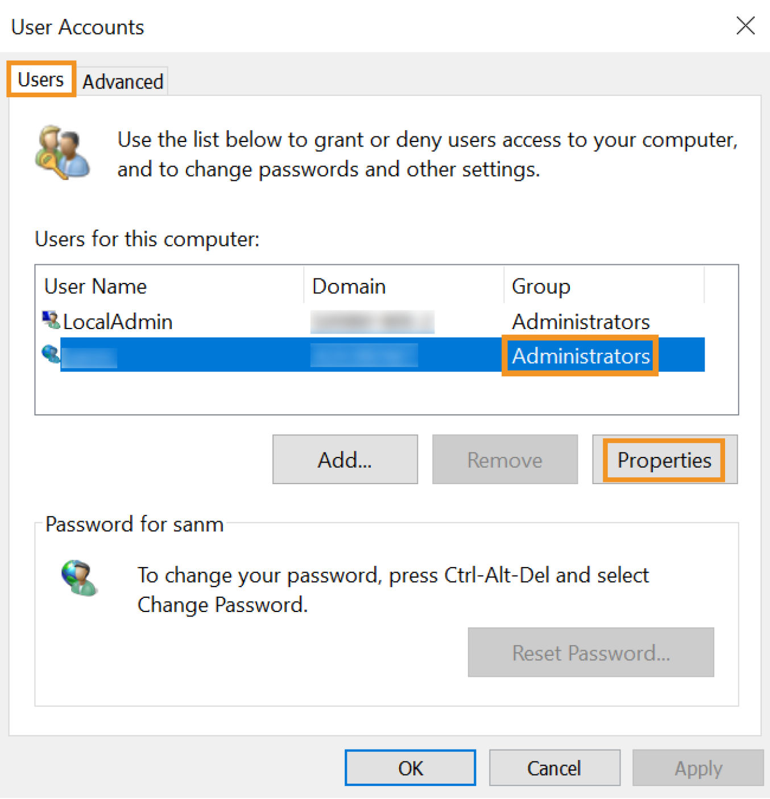Click the selected user's globe icon
770x799 pixels.
click(51, 355)
